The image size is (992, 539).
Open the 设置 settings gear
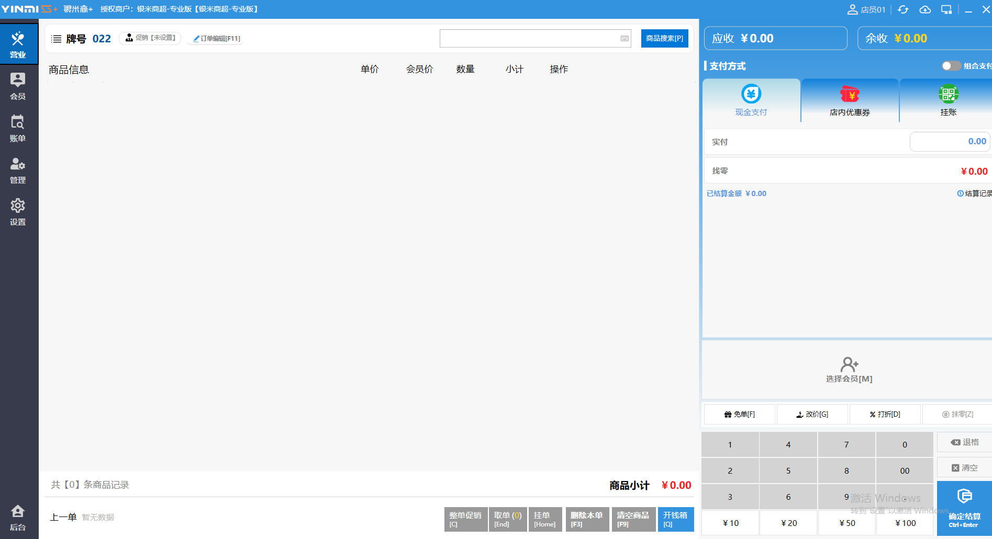(x=18, y=212)
